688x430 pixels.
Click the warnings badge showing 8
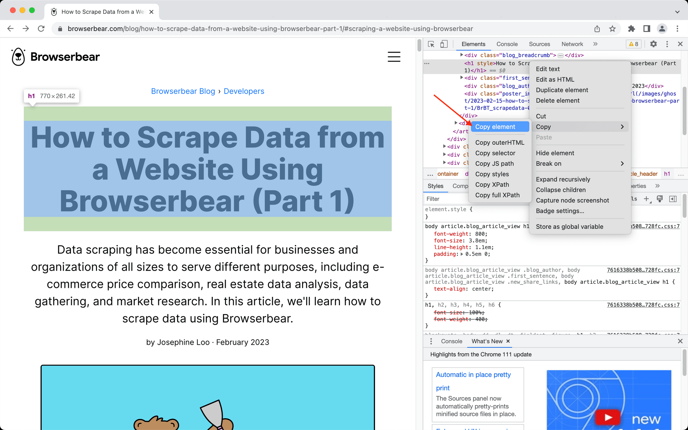click(634, 44)
